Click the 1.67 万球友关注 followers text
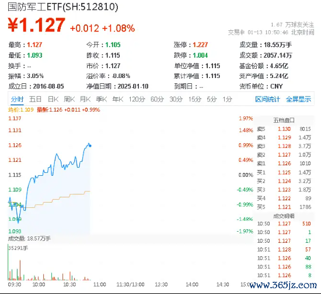 point(292,25)
